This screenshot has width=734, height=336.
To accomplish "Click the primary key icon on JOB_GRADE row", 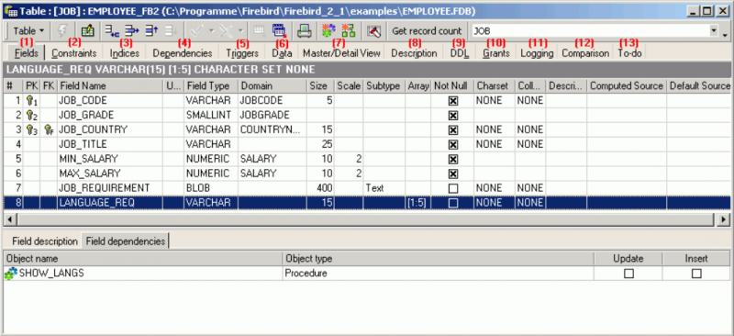I will (31, 115).
